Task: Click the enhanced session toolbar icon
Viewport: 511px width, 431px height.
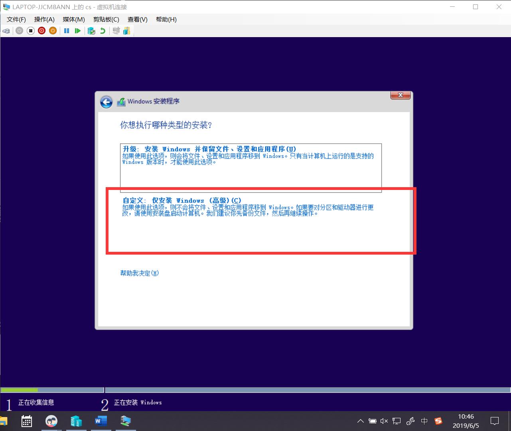Action: 116,31
